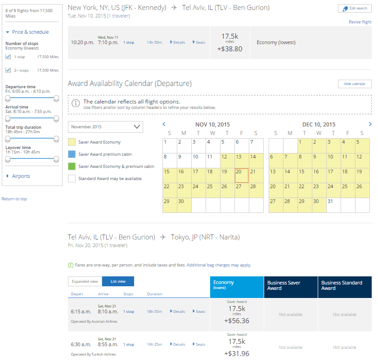The height and width of the screenshot is (361, 378).
Task: Click left handle of Layover time slider
Action: click(x=8, y=159)
